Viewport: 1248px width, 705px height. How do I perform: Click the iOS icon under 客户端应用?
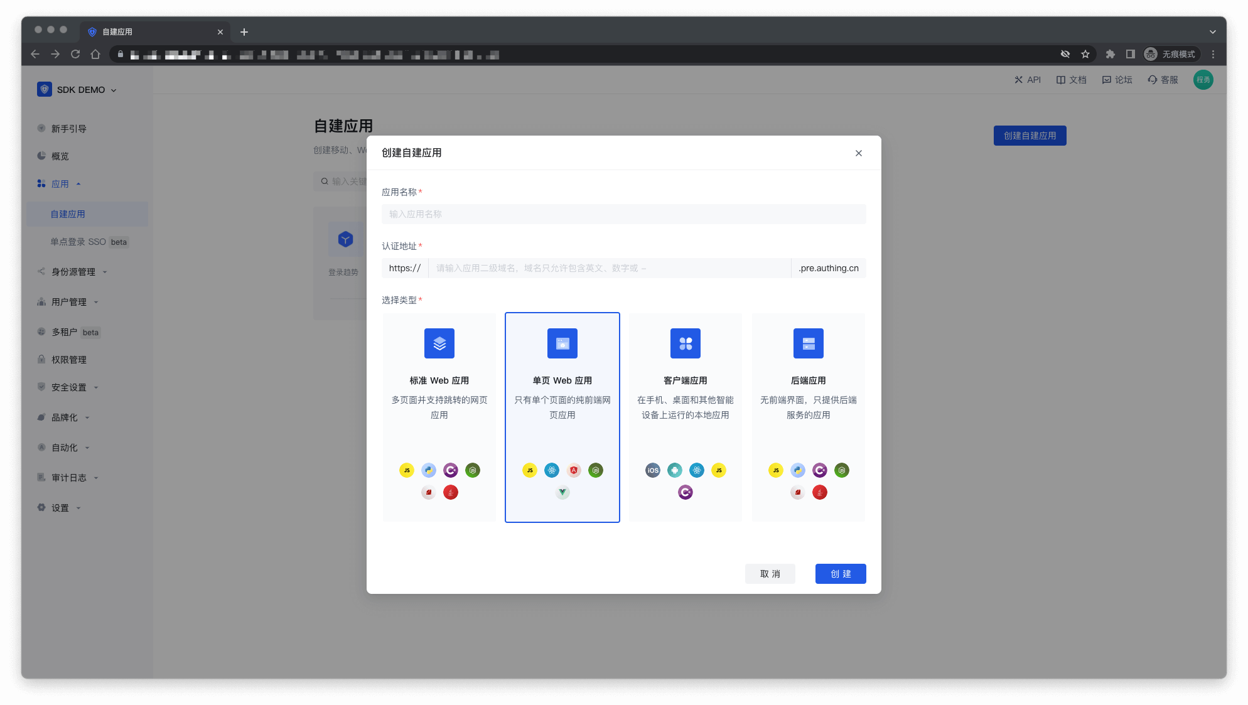click(653, 470)
